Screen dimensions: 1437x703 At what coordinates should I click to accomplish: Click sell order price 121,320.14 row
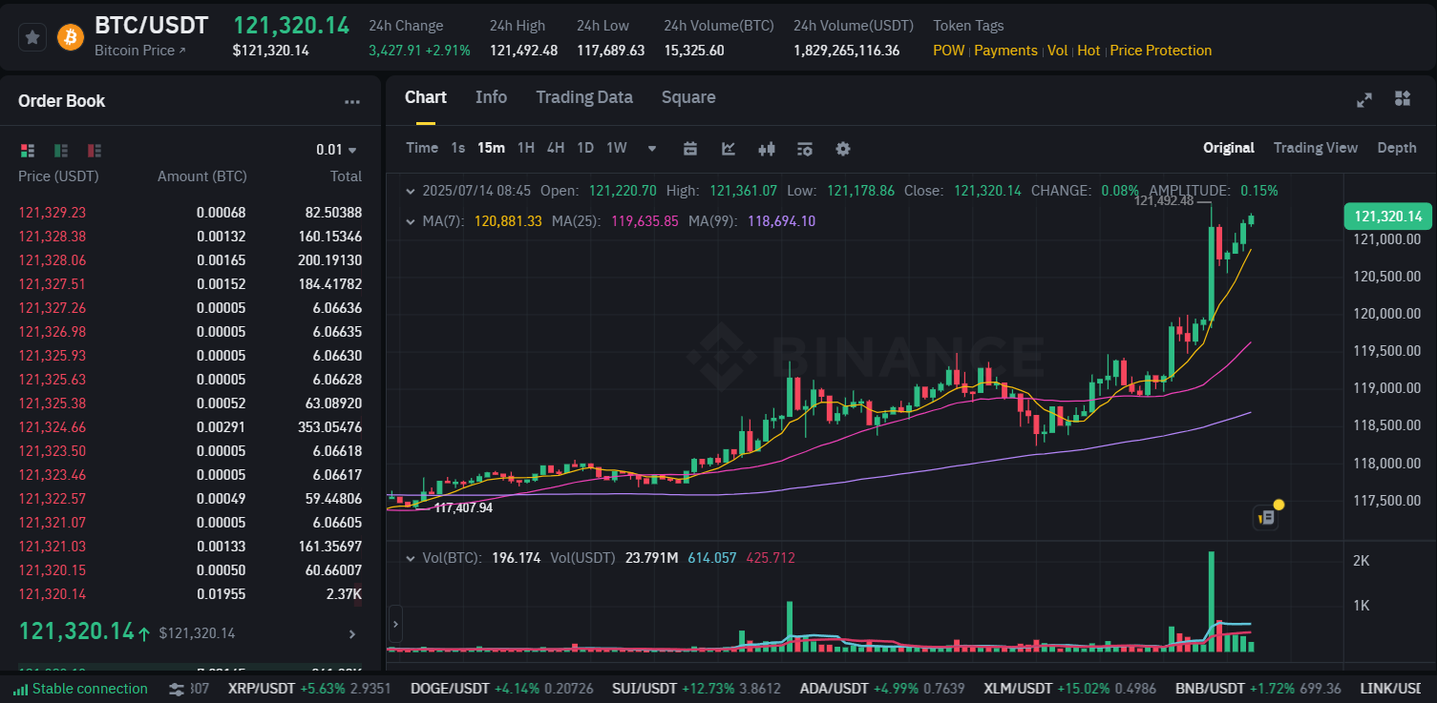click(190, 594)
